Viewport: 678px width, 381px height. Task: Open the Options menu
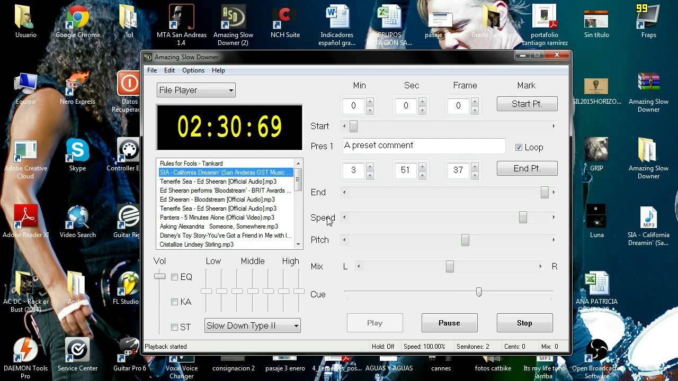(193, 70)
